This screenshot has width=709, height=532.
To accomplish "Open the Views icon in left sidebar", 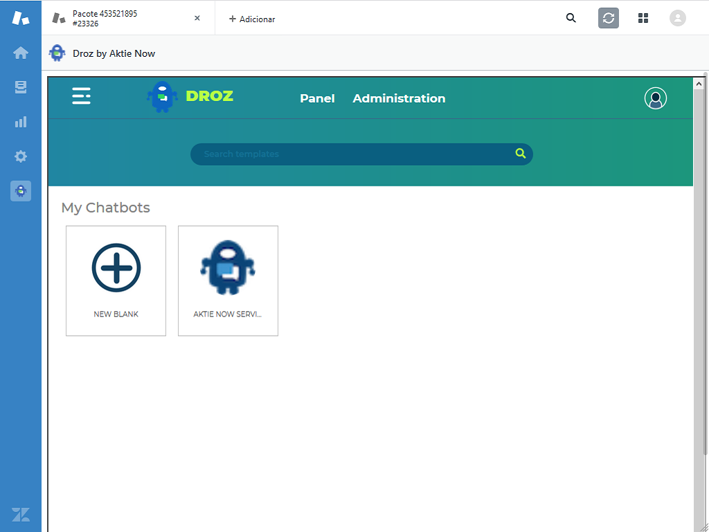I will (21, 87).
